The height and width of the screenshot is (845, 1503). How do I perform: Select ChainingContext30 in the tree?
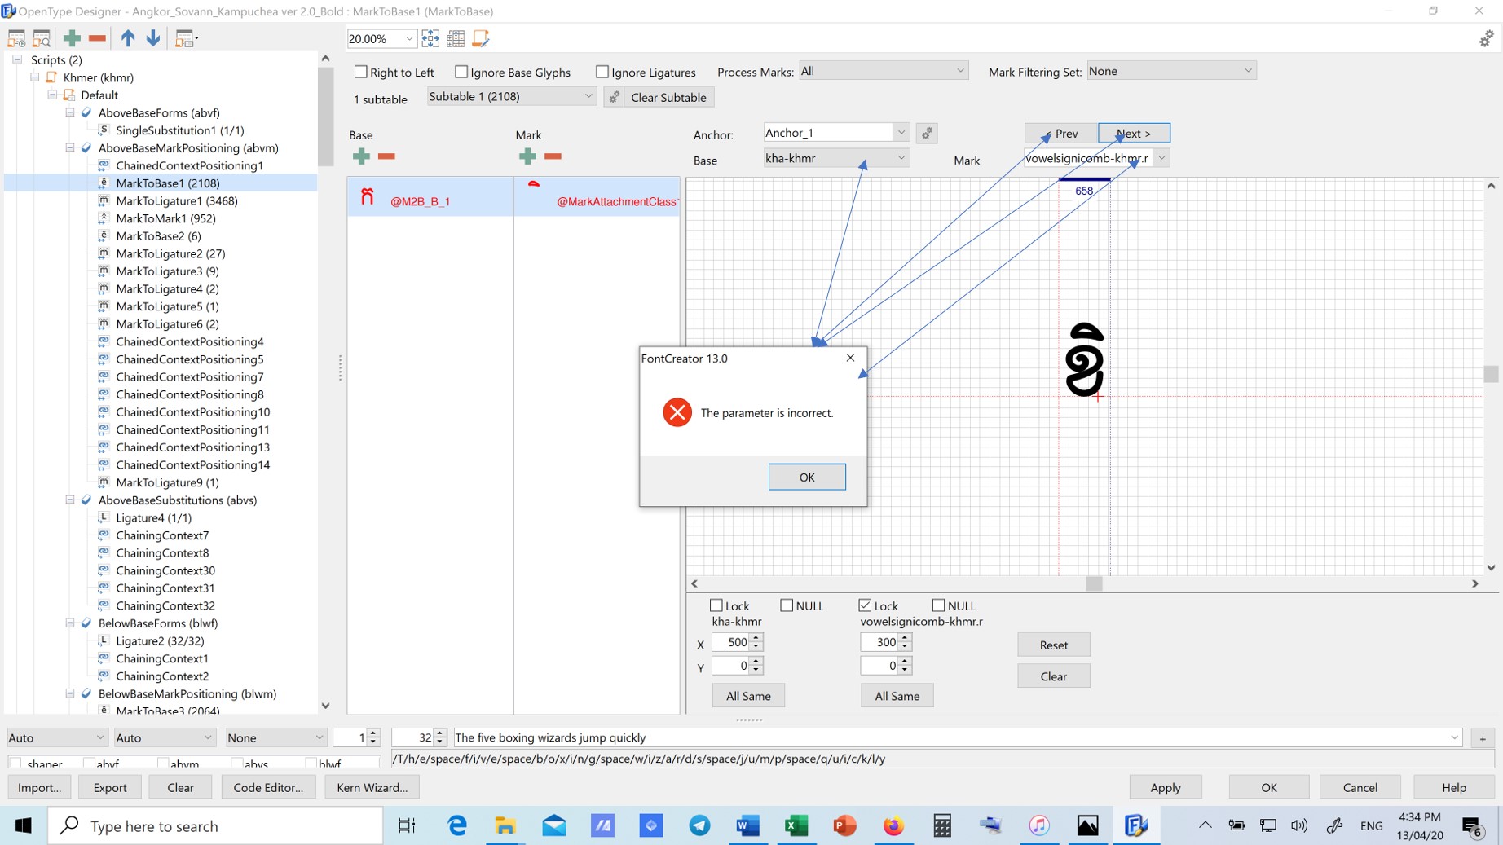pos(165,570)
